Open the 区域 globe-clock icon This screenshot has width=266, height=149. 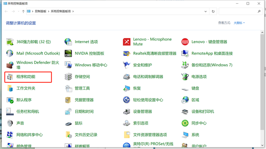click(185, 100)
